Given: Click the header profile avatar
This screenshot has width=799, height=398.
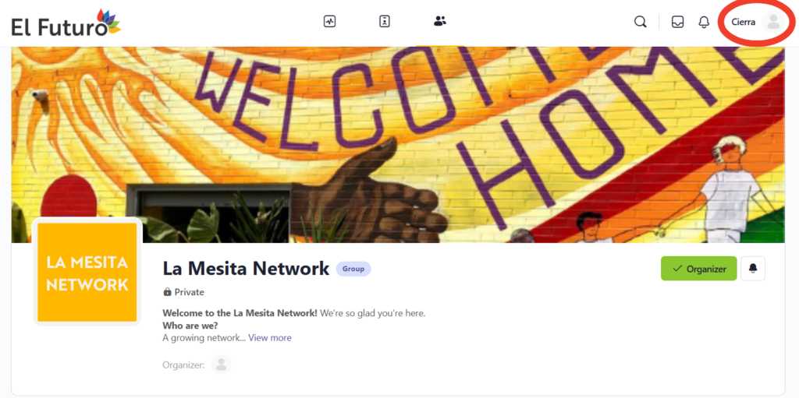Looking at the screenshot, I should click(x=773, y=22).
